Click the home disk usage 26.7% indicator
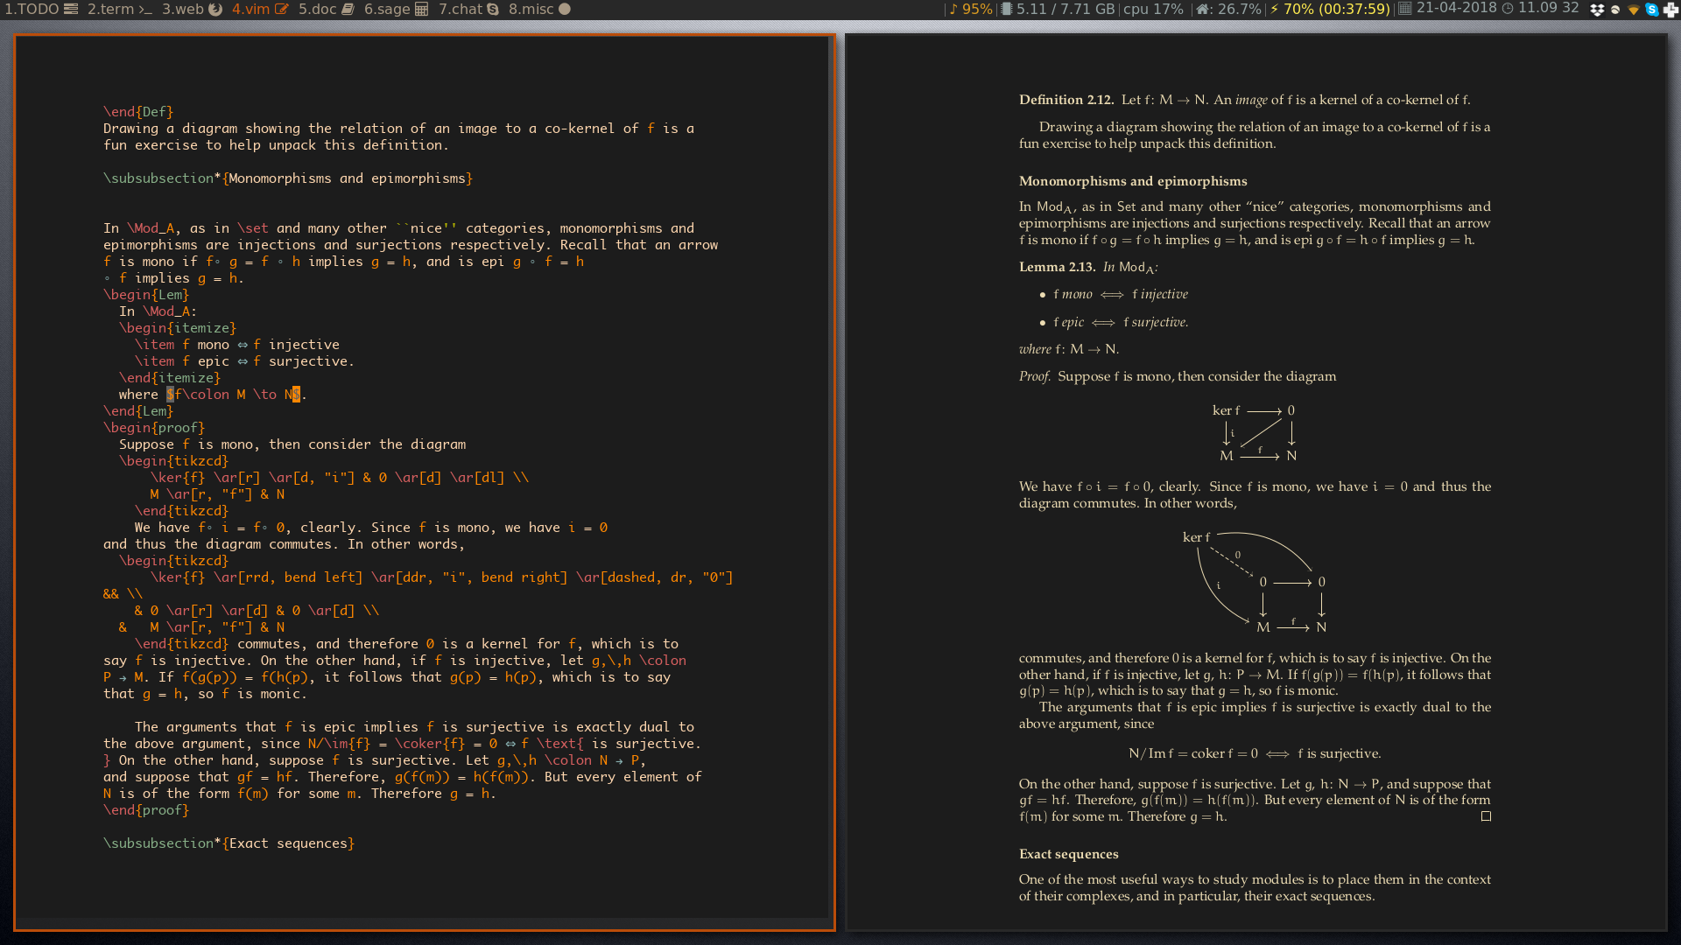1681x945 pixels. click(1228, 9)
